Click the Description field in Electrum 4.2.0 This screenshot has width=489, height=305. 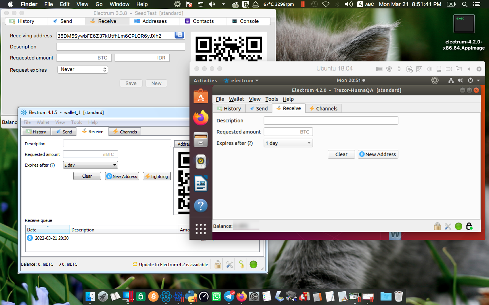(x=331, y=120)
